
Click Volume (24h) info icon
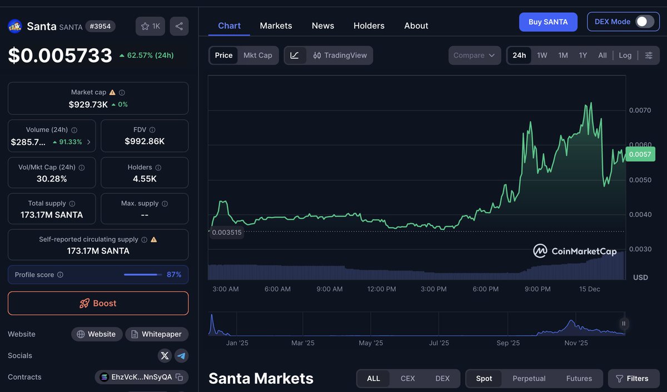click(73, 130)
